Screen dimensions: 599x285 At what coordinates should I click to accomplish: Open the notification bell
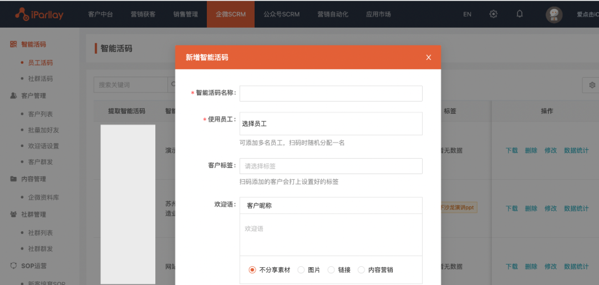(520, 14)
